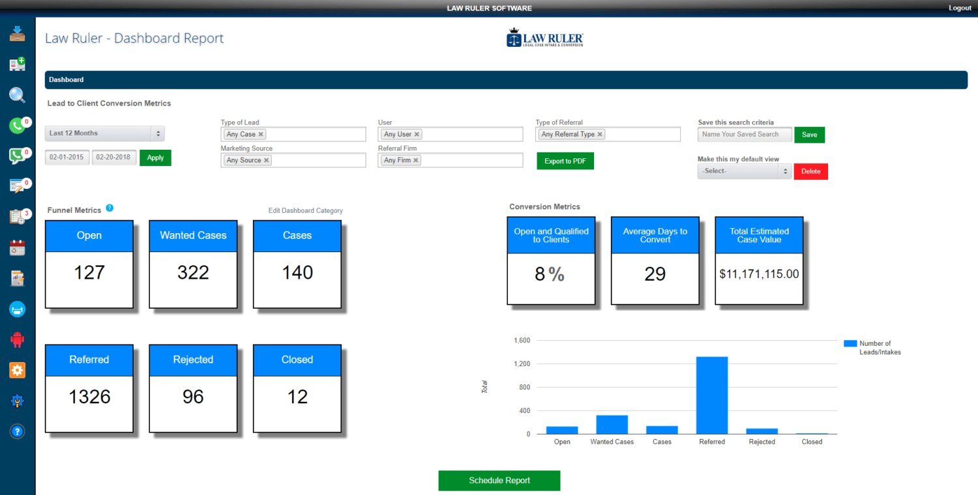This screenshot has height=495, width=978.
Task: Open the green phone calls icon
Action: [17, 126]
